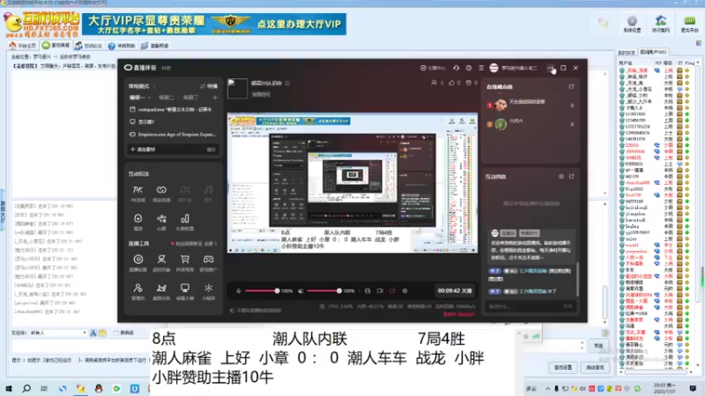
Task: Open the 小程序 mini program tool
Action: coord(208,291)
